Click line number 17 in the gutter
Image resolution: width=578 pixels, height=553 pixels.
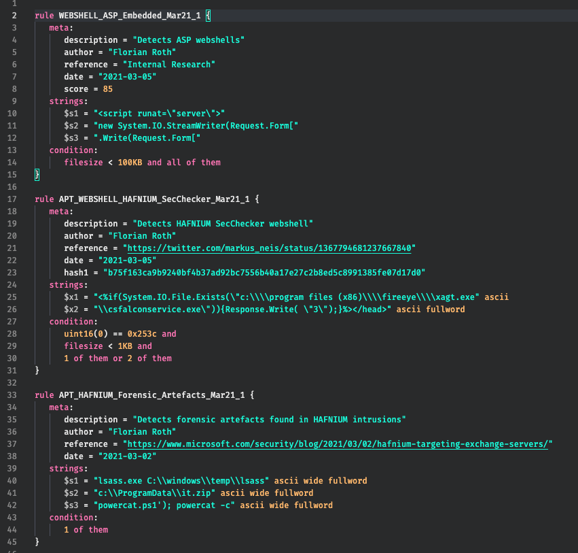click(14, 199)
